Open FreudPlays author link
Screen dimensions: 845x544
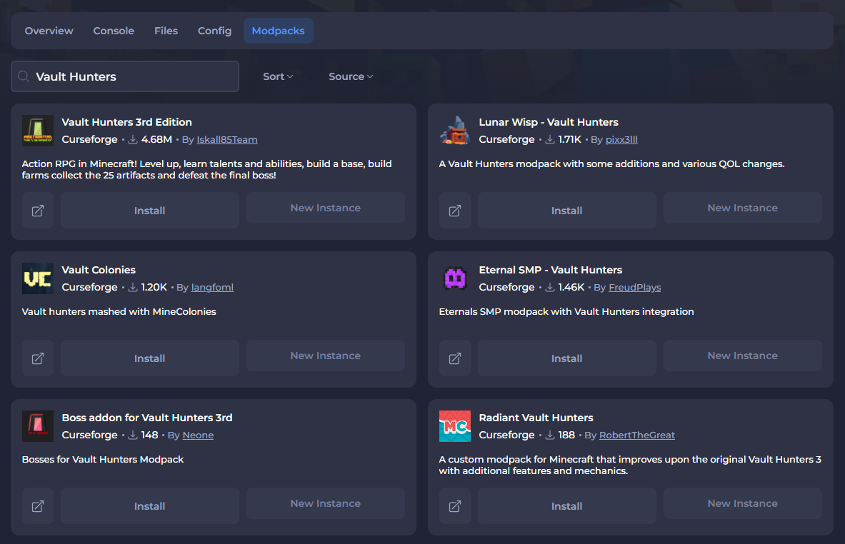click(x=634, y=288)
